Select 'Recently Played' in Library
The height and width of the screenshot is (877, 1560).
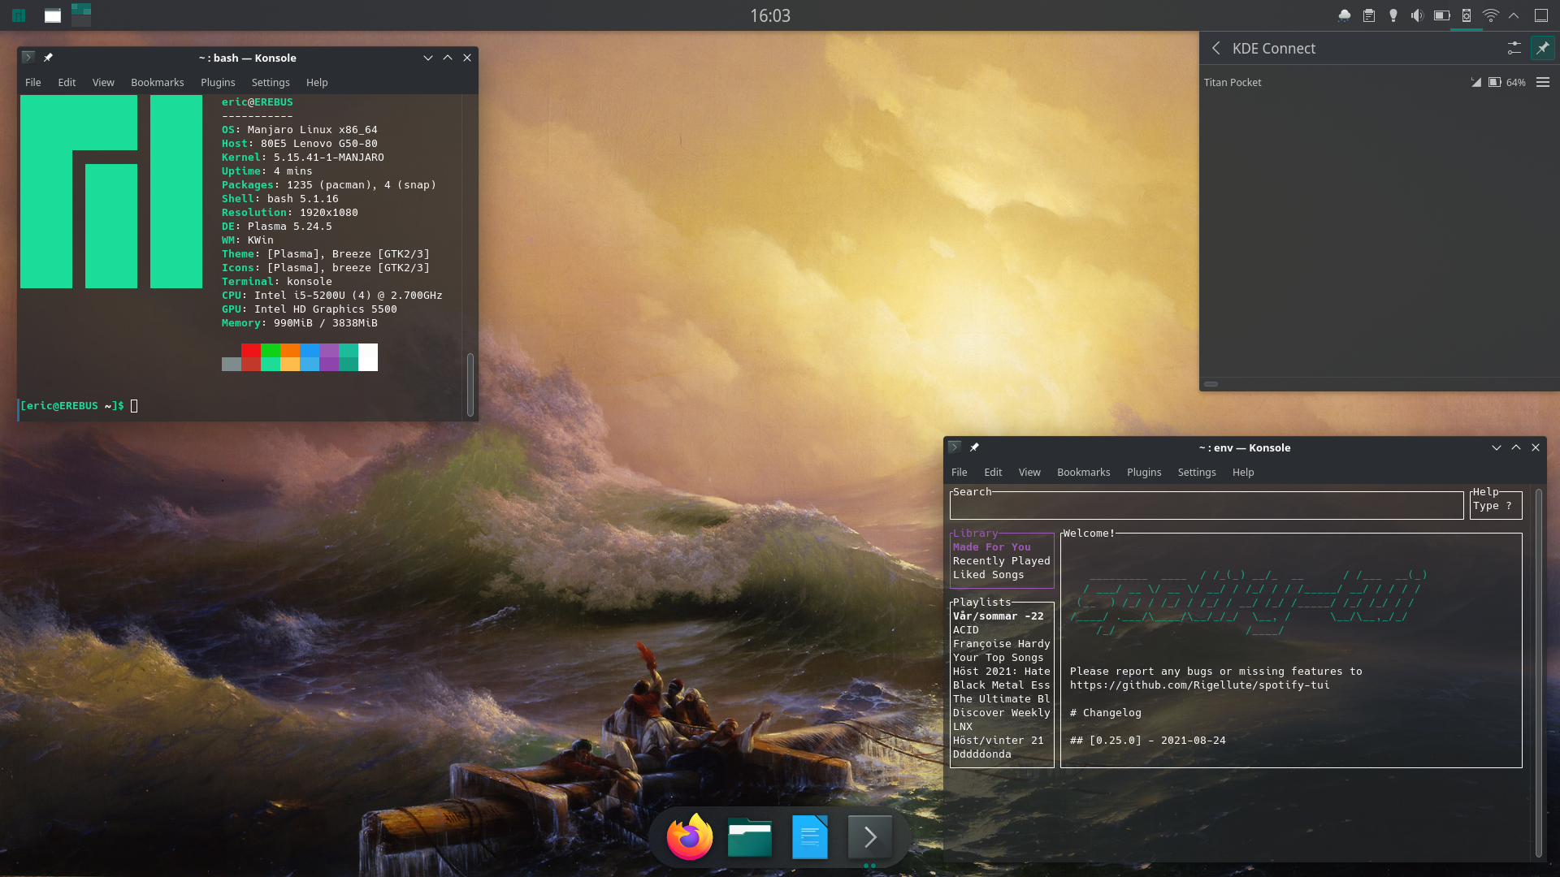coord(1002,561)
